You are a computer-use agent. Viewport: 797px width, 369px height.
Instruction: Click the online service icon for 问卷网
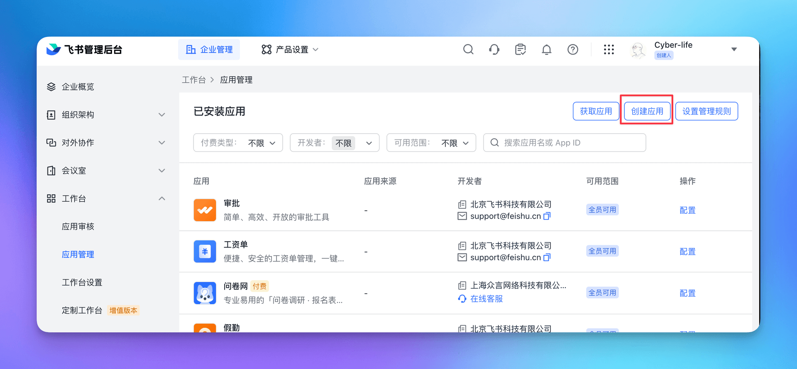coord(462,298)
